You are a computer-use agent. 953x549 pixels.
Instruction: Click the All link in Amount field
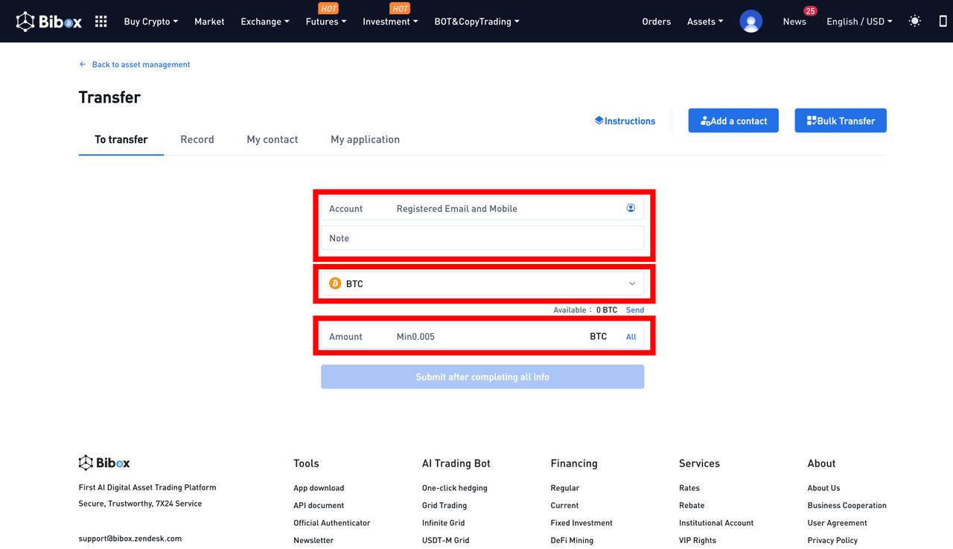(631, 337)
